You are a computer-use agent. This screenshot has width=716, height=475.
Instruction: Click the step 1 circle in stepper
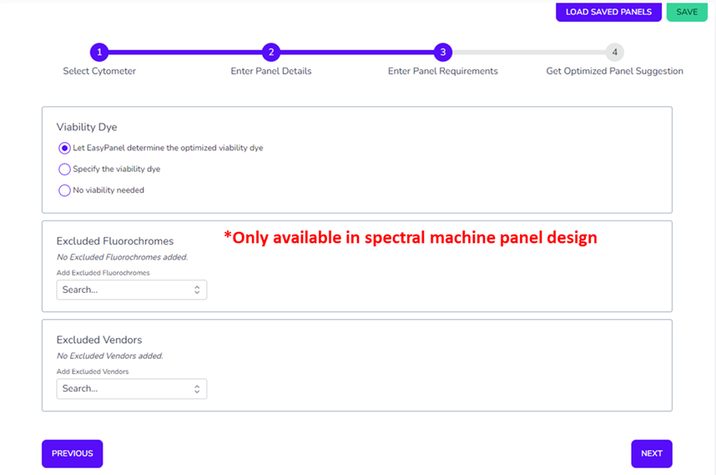99,53
